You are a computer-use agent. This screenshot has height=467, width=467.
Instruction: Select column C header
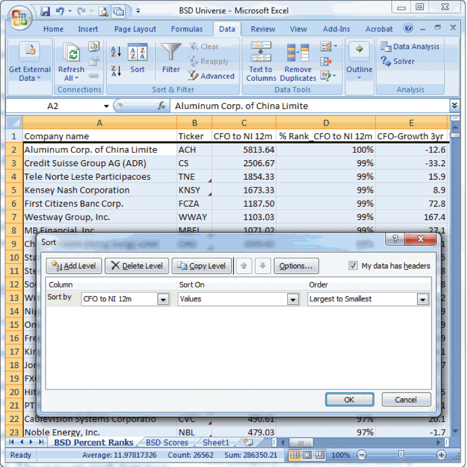(244, 123)
